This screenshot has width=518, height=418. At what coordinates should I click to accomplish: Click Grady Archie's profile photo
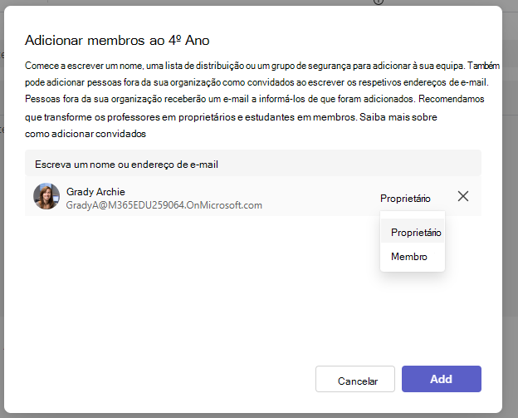click(x=46, y=196)
